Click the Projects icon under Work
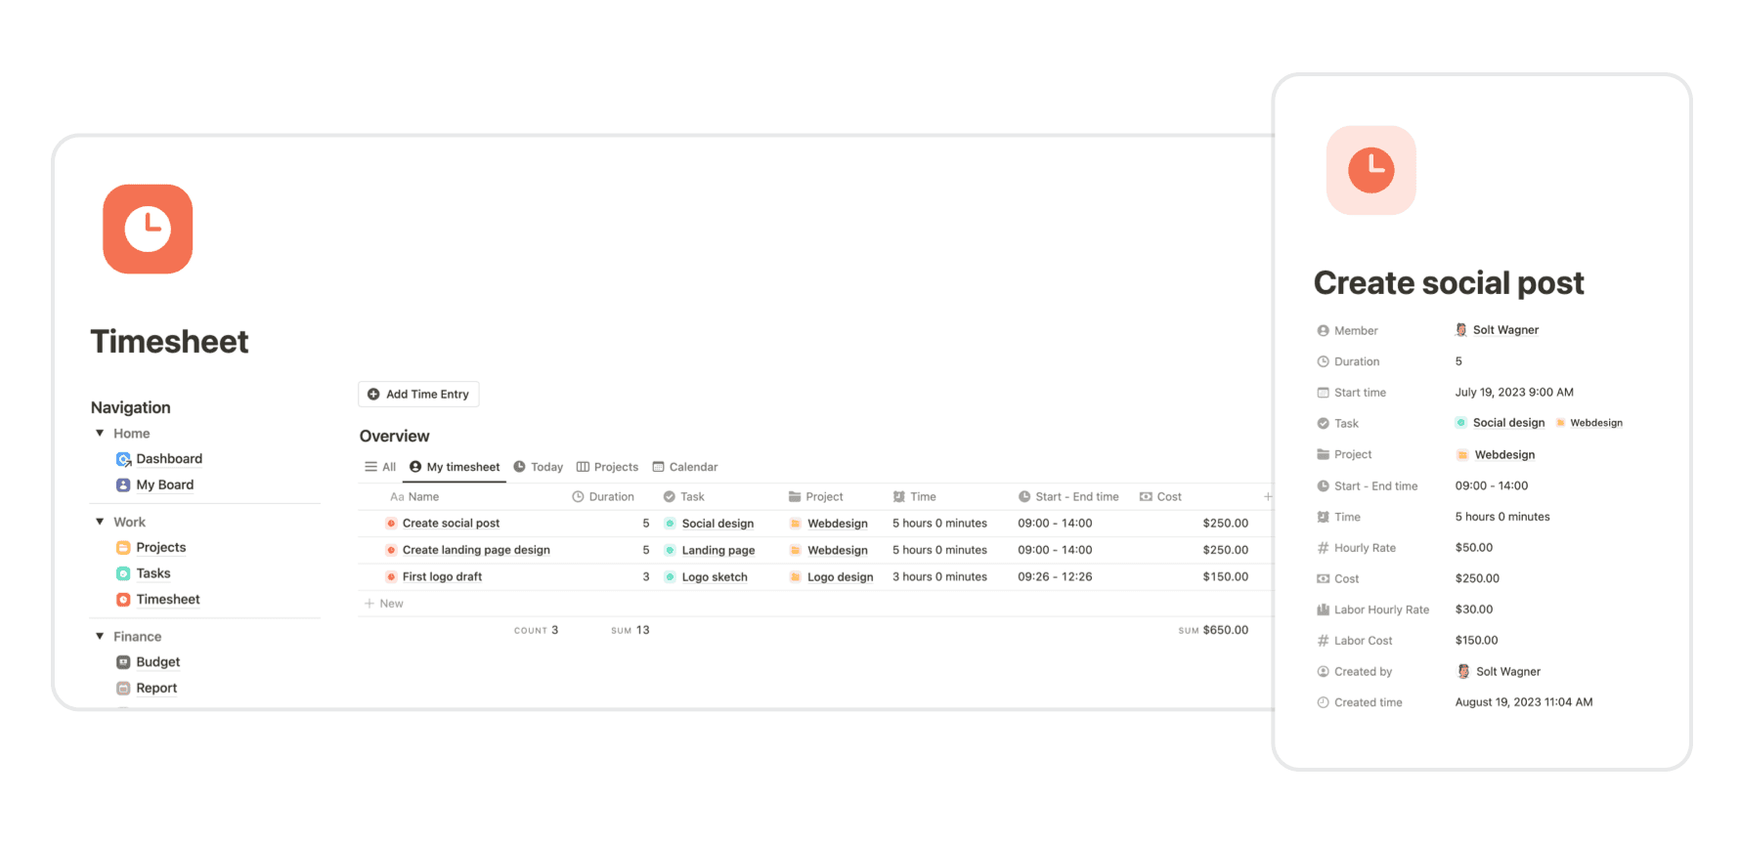 pyautogui.click(x=123, y=548)
